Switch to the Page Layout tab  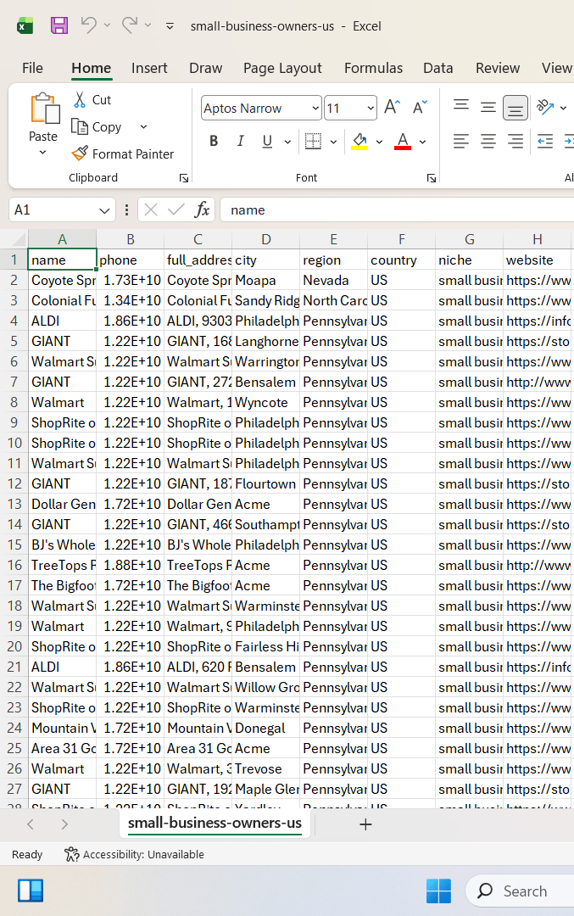tap(282, 69)
